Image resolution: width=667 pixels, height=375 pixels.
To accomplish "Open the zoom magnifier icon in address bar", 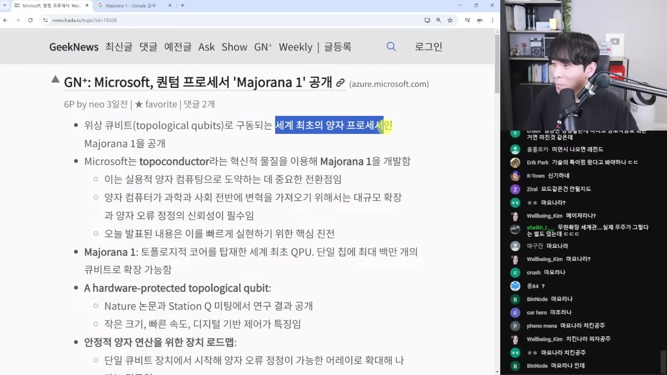I will 439,20.
